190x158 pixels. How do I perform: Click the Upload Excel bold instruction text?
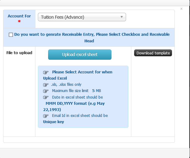coord(55,78)
